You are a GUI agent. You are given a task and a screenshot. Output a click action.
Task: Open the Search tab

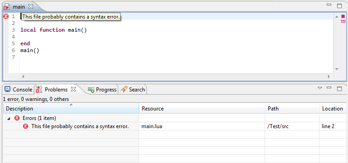point(132,90)
